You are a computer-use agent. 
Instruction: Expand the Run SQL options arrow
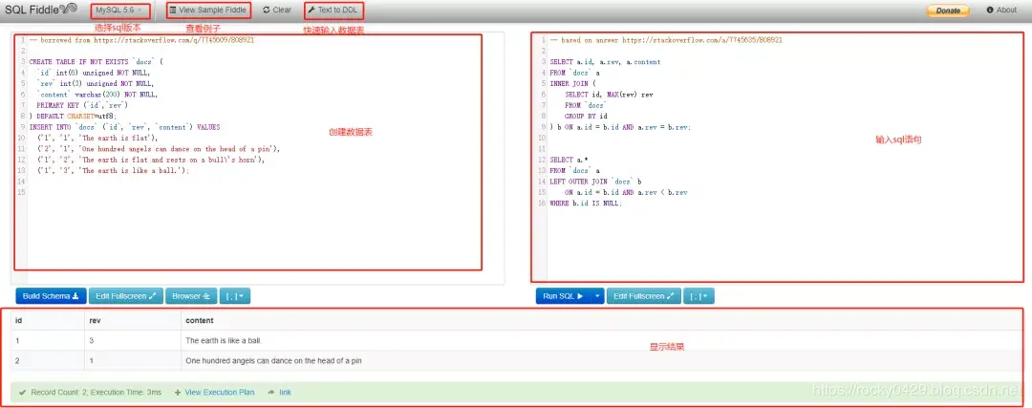point(597,296)
